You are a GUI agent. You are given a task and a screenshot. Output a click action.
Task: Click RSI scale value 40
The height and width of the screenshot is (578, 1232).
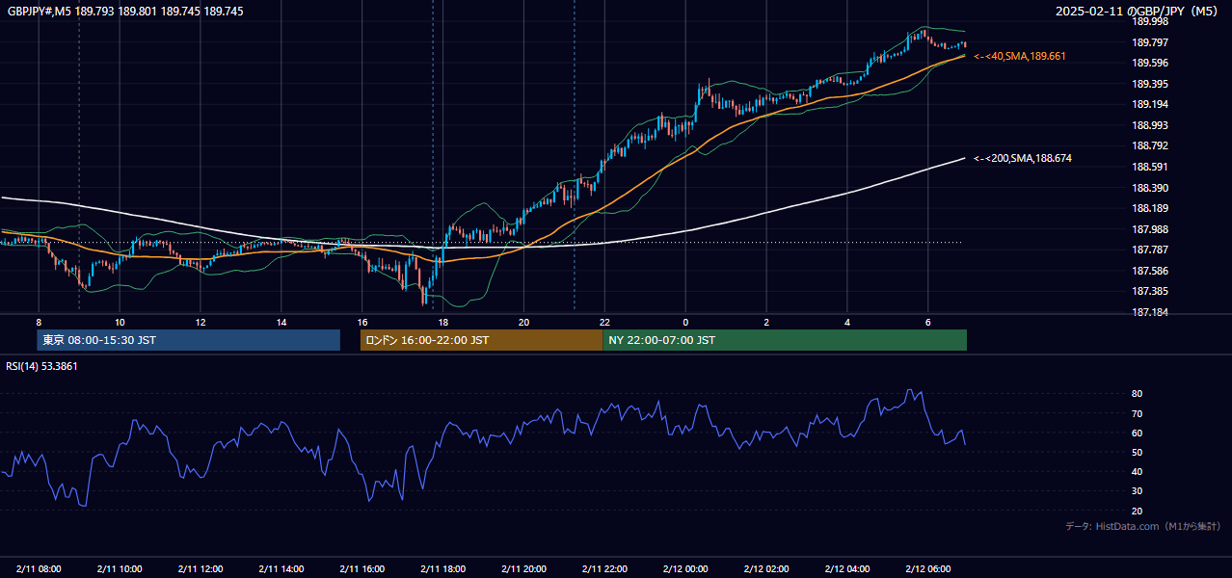(1138, 471)
